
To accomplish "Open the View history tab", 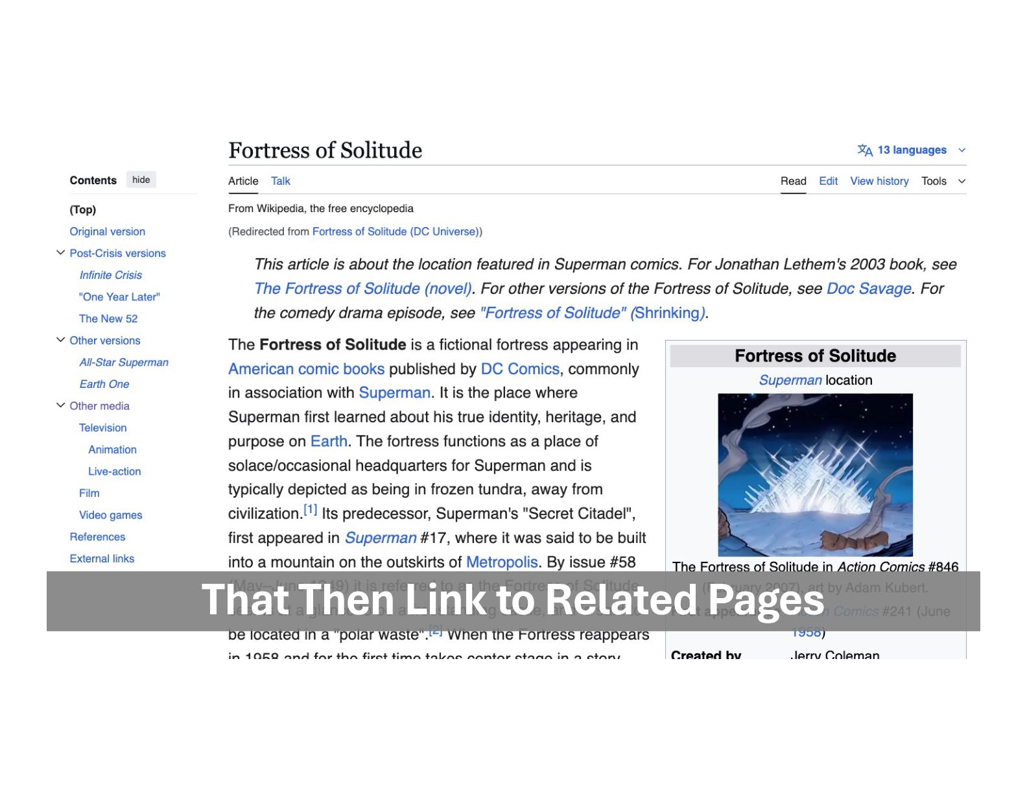I will coord(879,182).
